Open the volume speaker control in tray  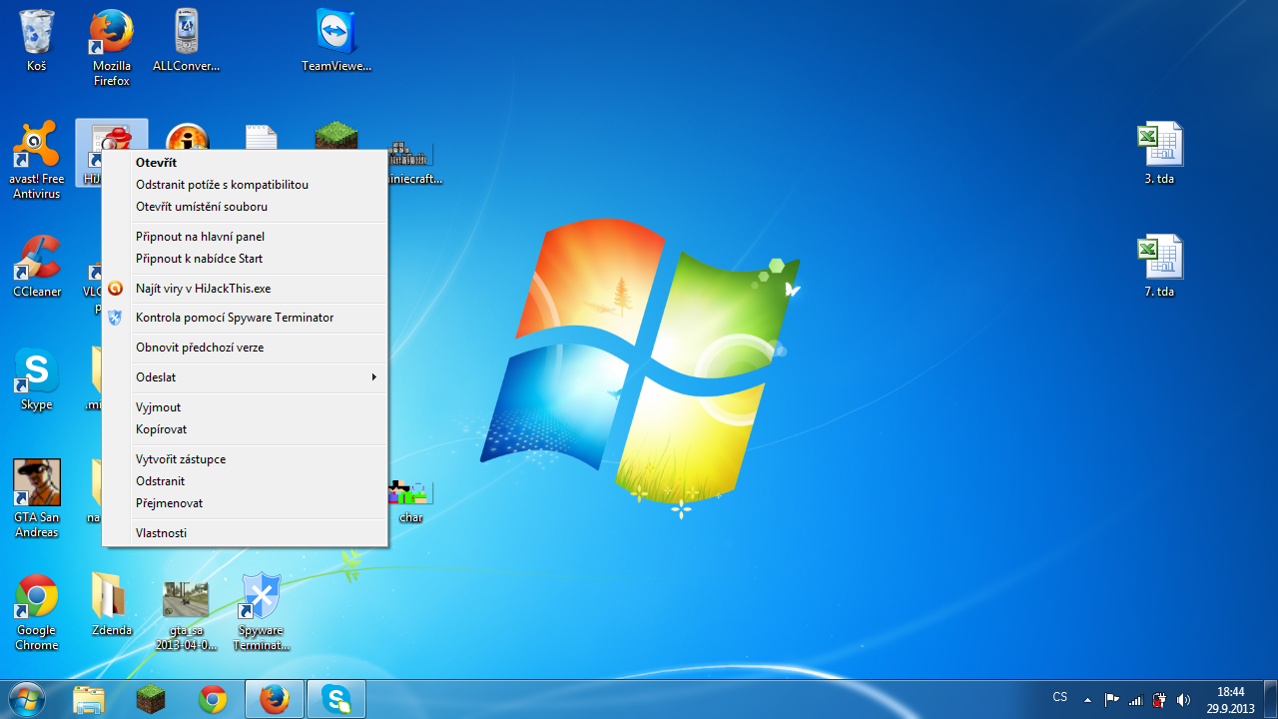1184,700
